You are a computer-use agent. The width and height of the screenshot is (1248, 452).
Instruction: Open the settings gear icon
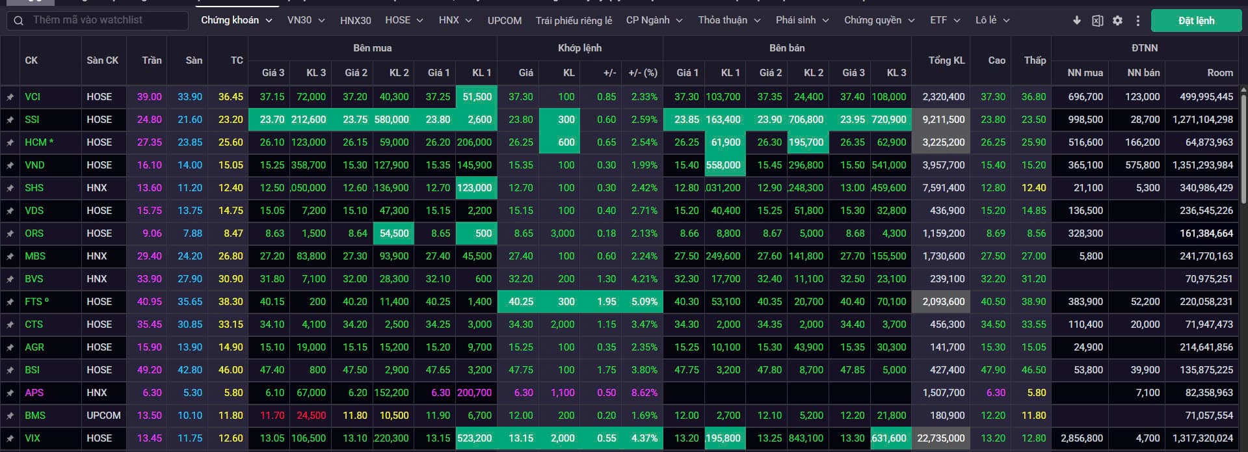(x=1117, y=20)
